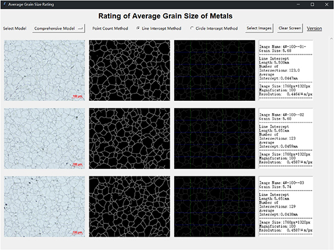Click the 4#-100--01 intercept lines image
Screen dimensions: 334x250
tap(214, 70)
